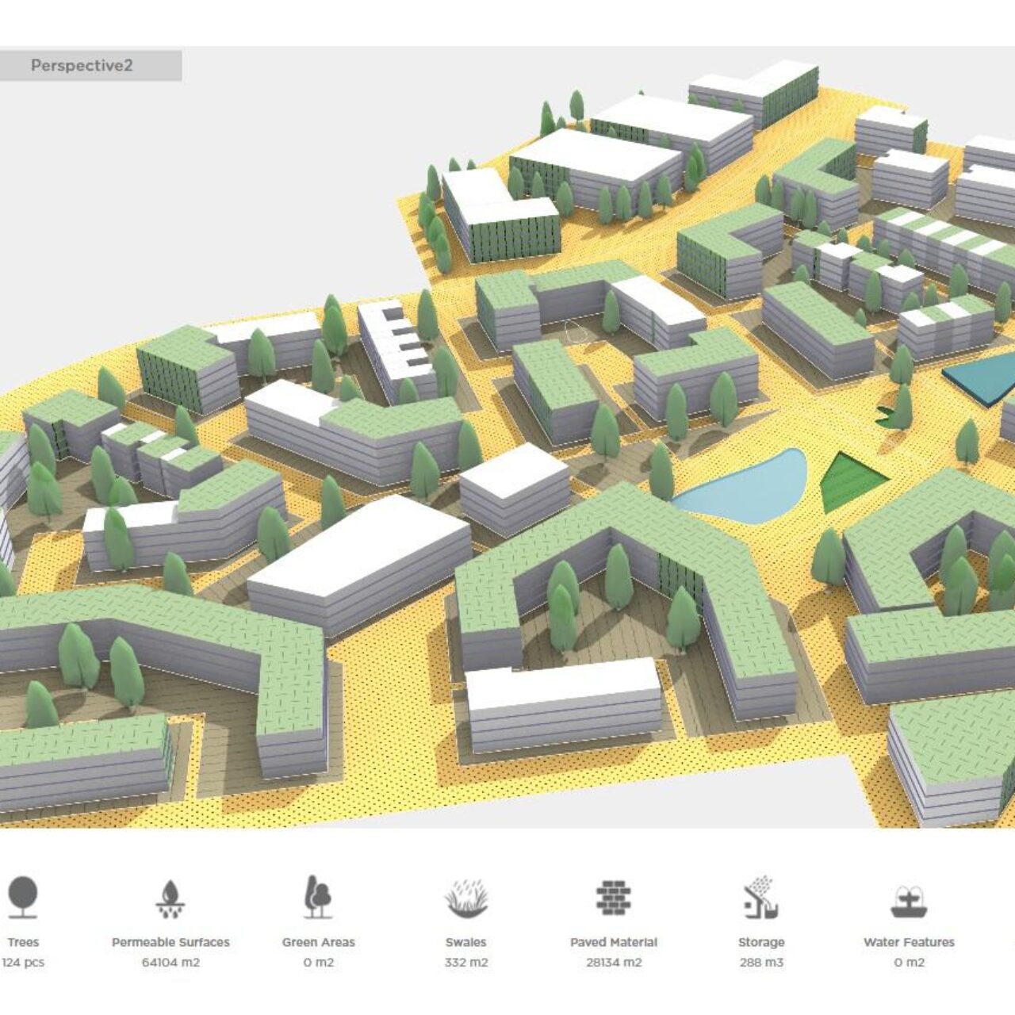Screen dimensions: 1015x1015
Task: Select the 332 m2 swales value
Action: click(465, 963)
